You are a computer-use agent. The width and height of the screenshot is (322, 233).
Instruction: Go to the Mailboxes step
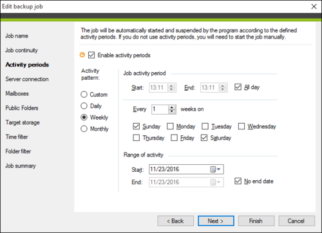[17, 93]
